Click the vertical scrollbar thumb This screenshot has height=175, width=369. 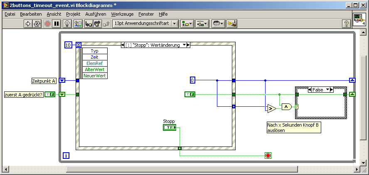(x=363, y=98)
